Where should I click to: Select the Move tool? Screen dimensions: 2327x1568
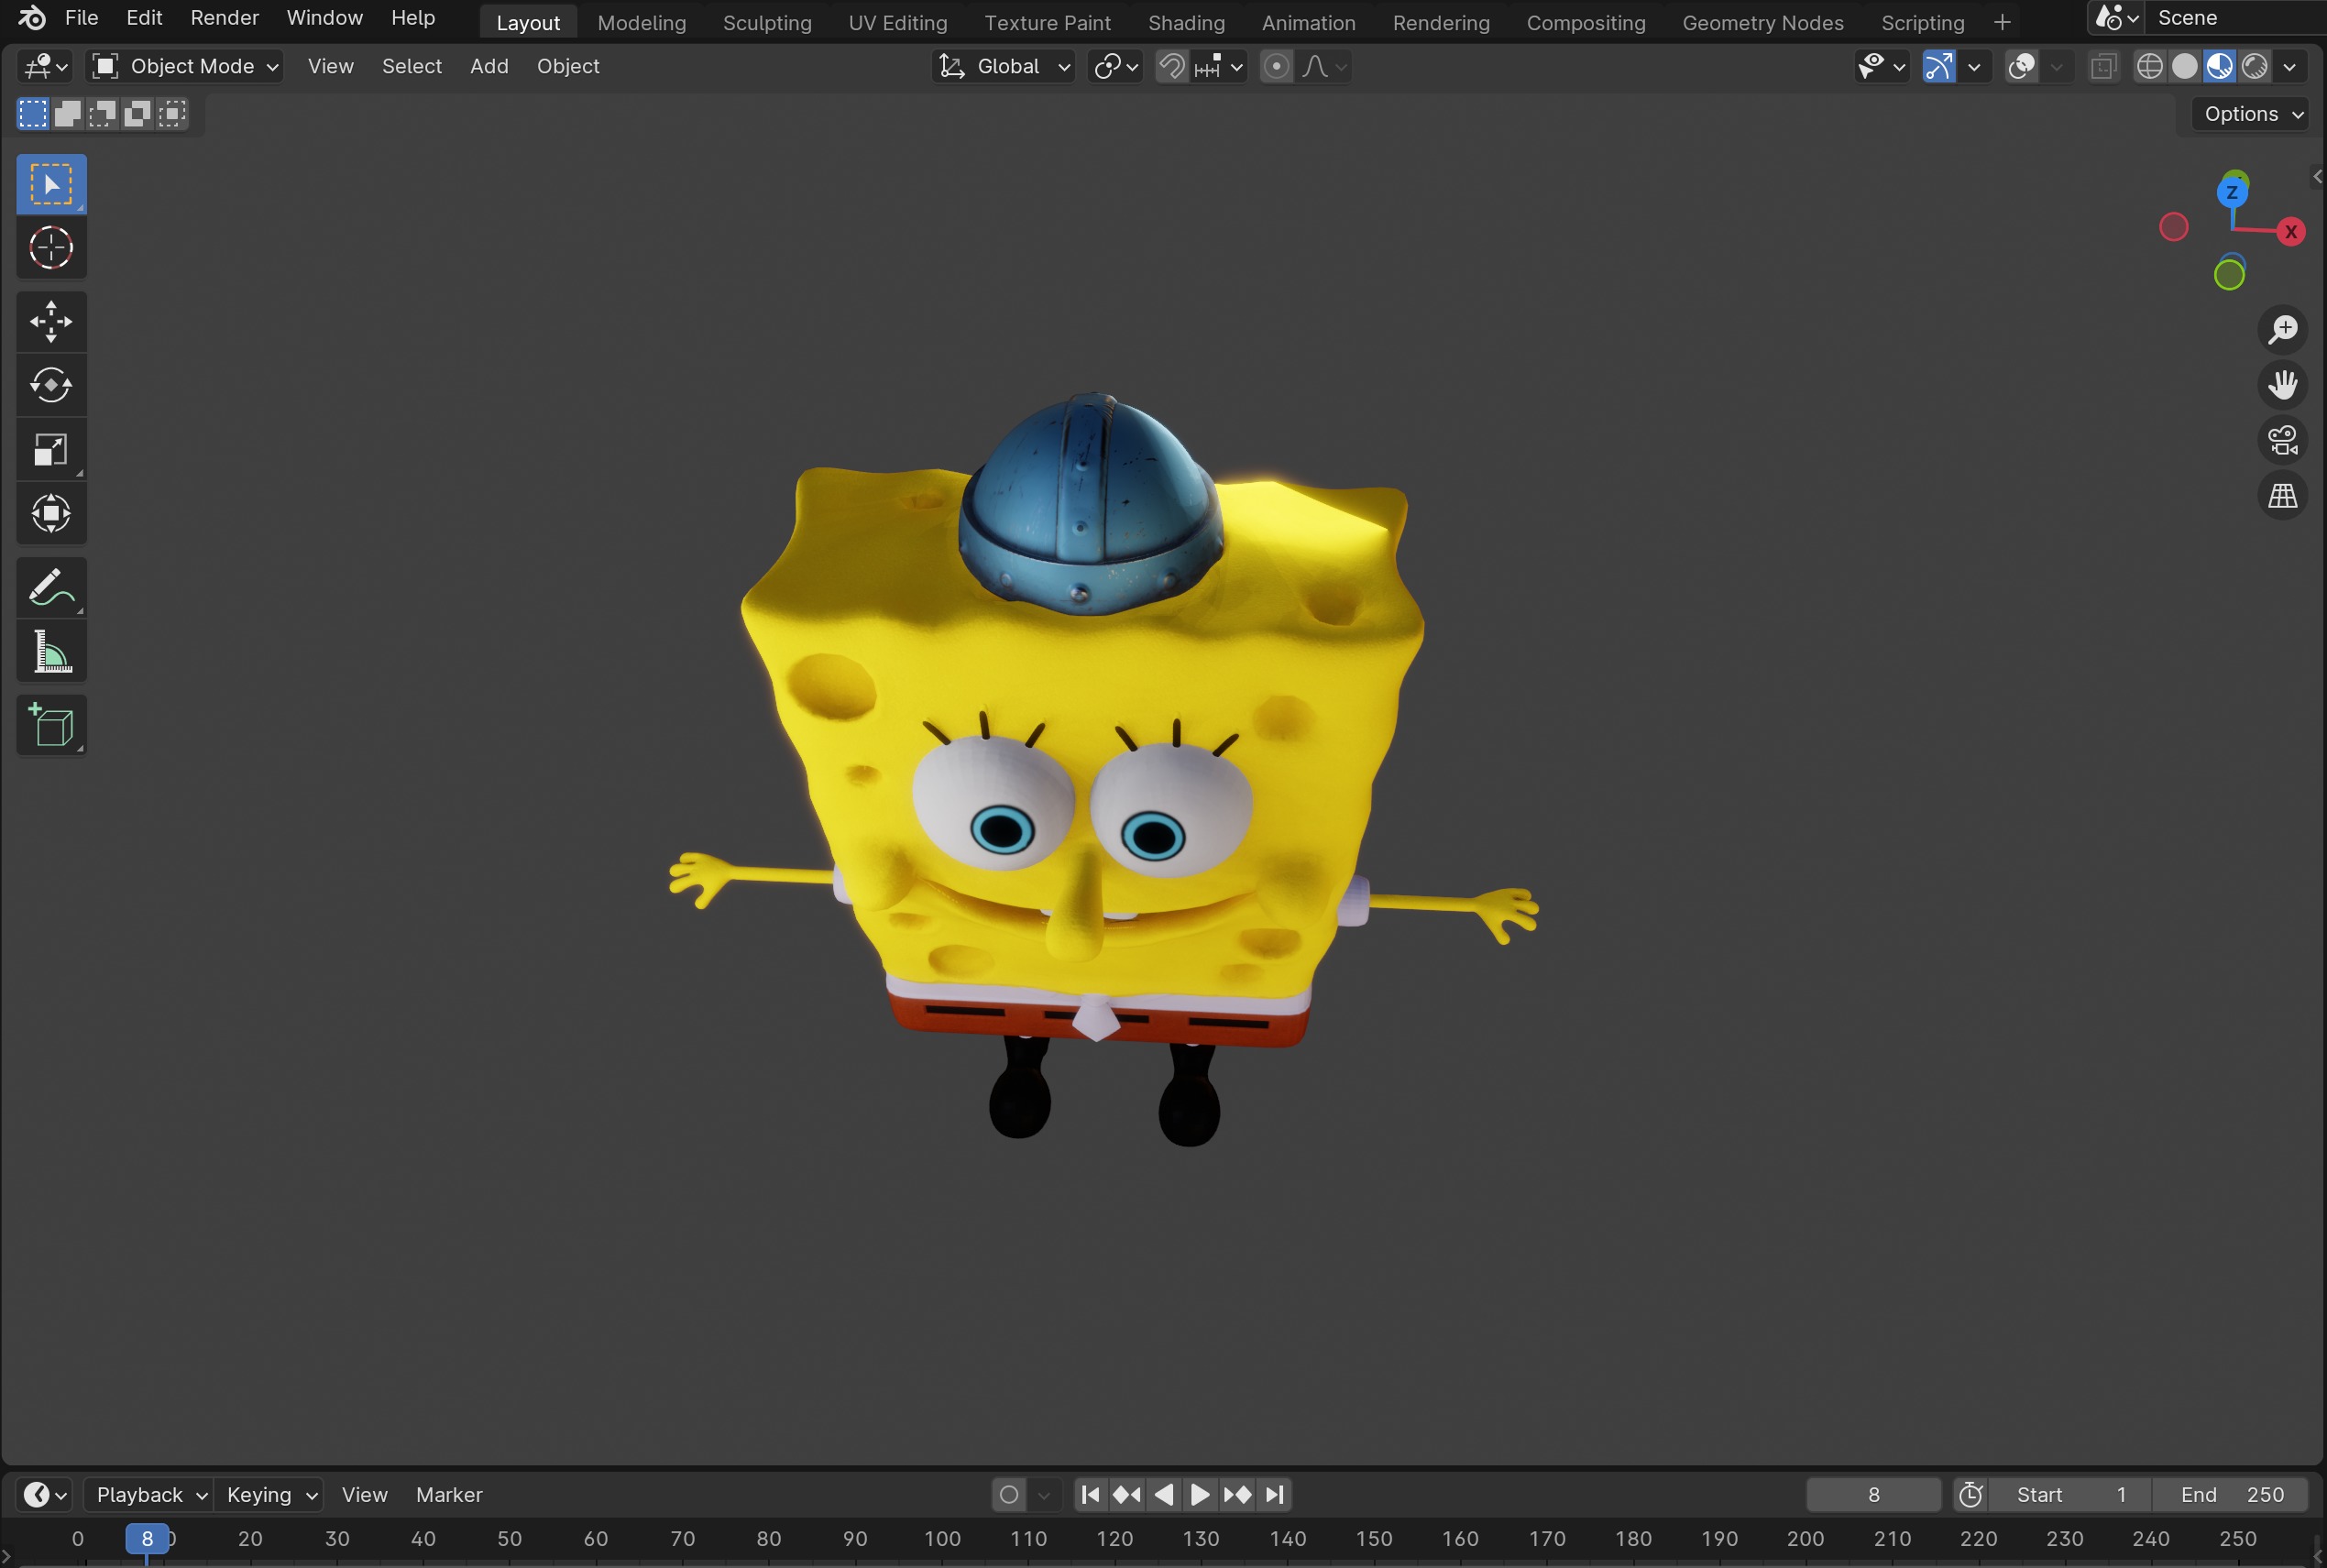[x=51, y=322]
